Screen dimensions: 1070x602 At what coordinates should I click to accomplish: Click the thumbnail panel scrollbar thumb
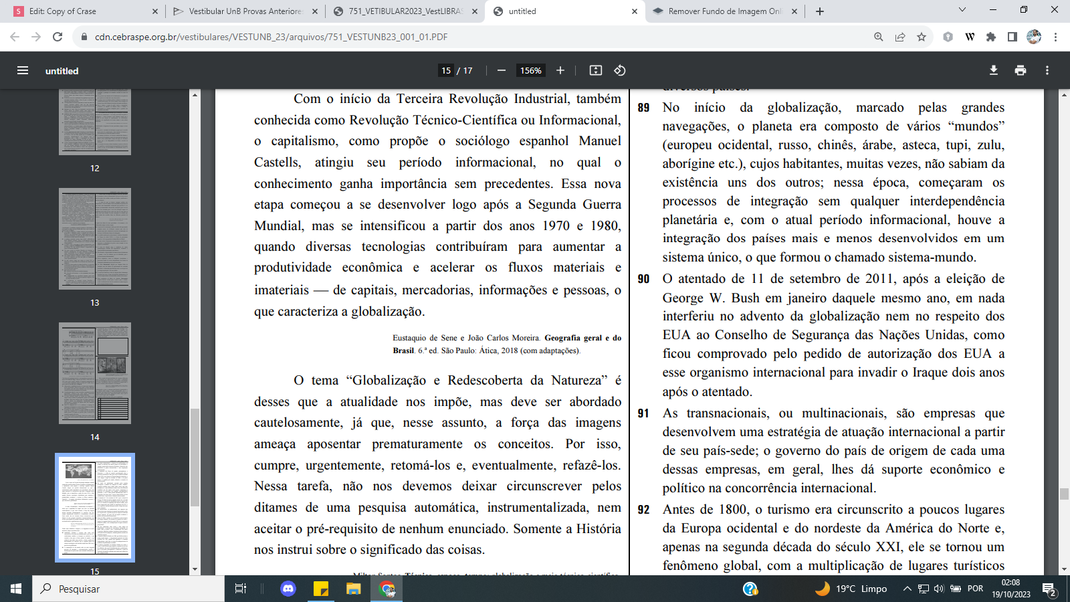[195, 457]
